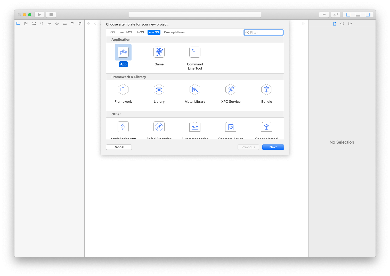Show the File inspector
The height and width of the screenshot is (276, 390).
(x=335, y=24)
